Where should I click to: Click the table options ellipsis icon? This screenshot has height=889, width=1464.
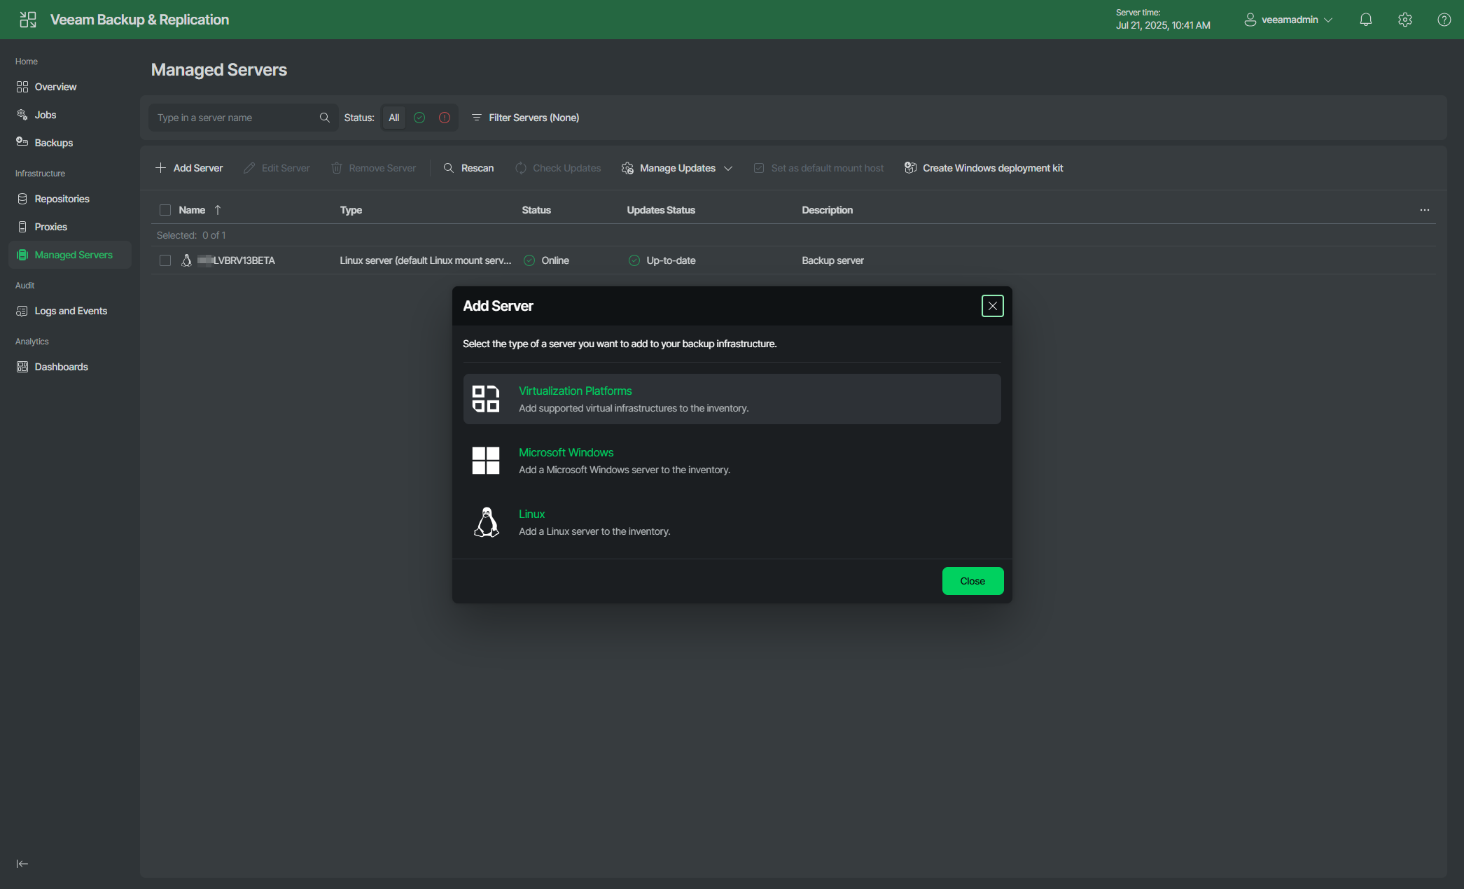(x=1424, y=210)
